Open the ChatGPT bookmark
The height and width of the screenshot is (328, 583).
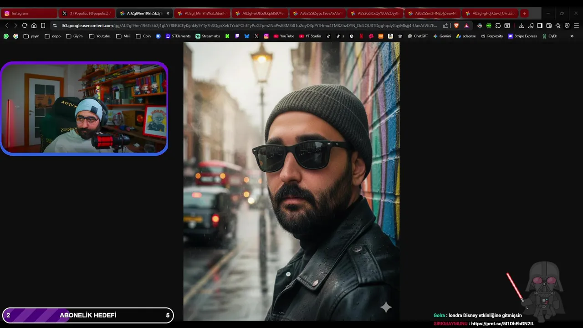pos(418,36)
